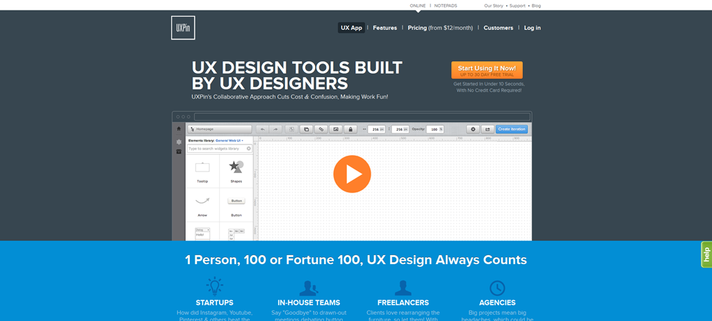Open the Support link

[517, 6]
